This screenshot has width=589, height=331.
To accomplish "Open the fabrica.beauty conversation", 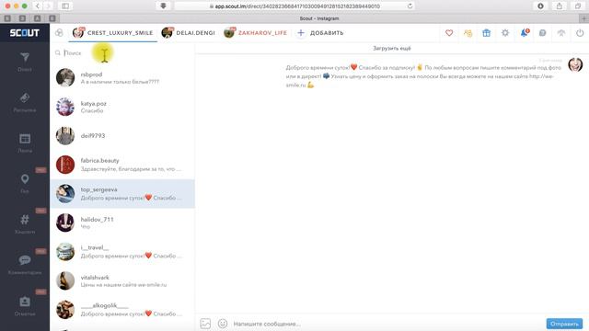I will tap(122, 165).
